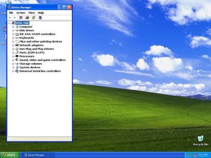This screenshot has width=211, height=158.
Task: Click the taskbar clock
Action: pyautogui.click(x=203, y=155)
